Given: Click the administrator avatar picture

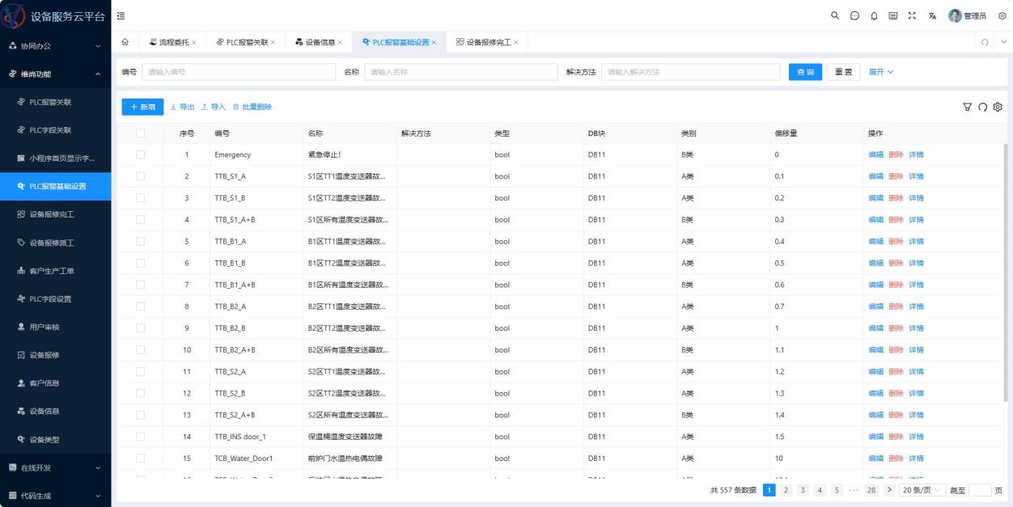Looking at the screenshot, I should (x=955, y=16).
